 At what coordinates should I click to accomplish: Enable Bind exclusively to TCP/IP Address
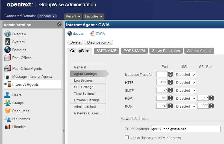pos(127,138)
